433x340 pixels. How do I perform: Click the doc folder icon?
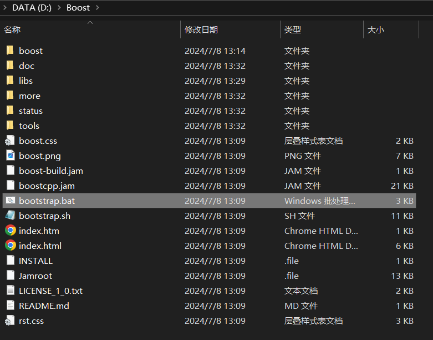(x=10, y=66)
